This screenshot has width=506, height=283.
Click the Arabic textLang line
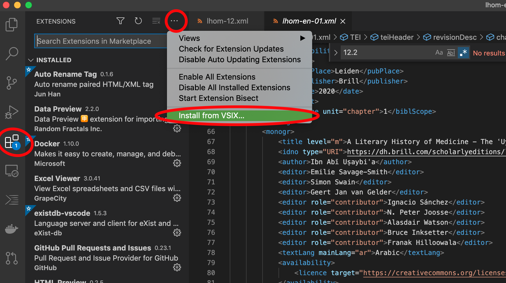pyautogui.click(x=361, y=253)
